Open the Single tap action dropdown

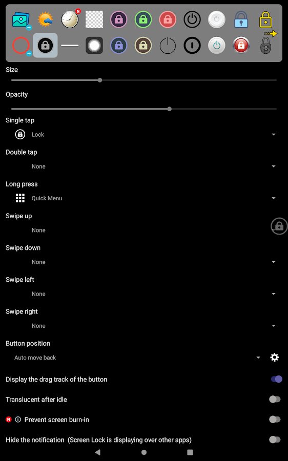pyautogui.click(x=144, y=135)
